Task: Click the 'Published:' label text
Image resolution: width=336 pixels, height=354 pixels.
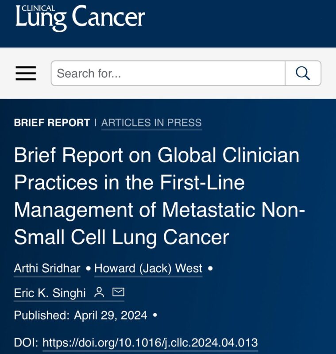Action: [x=42, y=315]
